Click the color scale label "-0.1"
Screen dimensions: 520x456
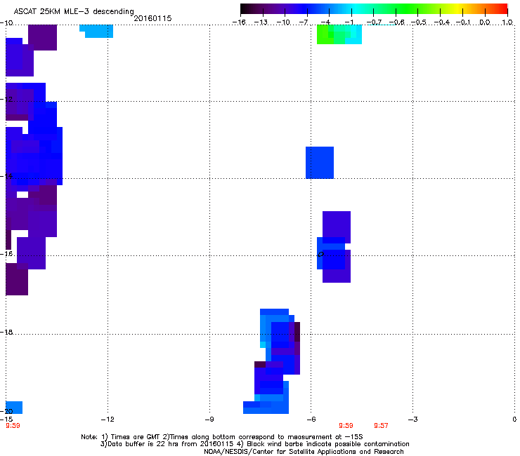[x=463, y=22]
